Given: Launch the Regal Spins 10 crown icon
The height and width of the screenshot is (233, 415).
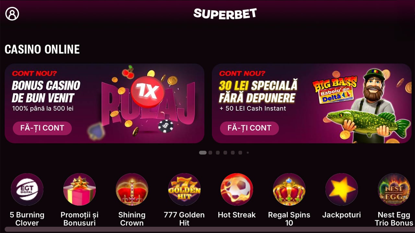Looking at the screenshot, I should click(289, 189).
